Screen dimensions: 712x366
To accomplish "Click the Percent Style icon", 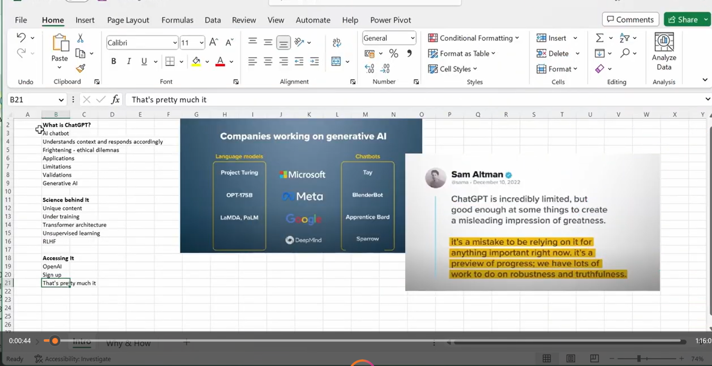I will coord(394,54).
